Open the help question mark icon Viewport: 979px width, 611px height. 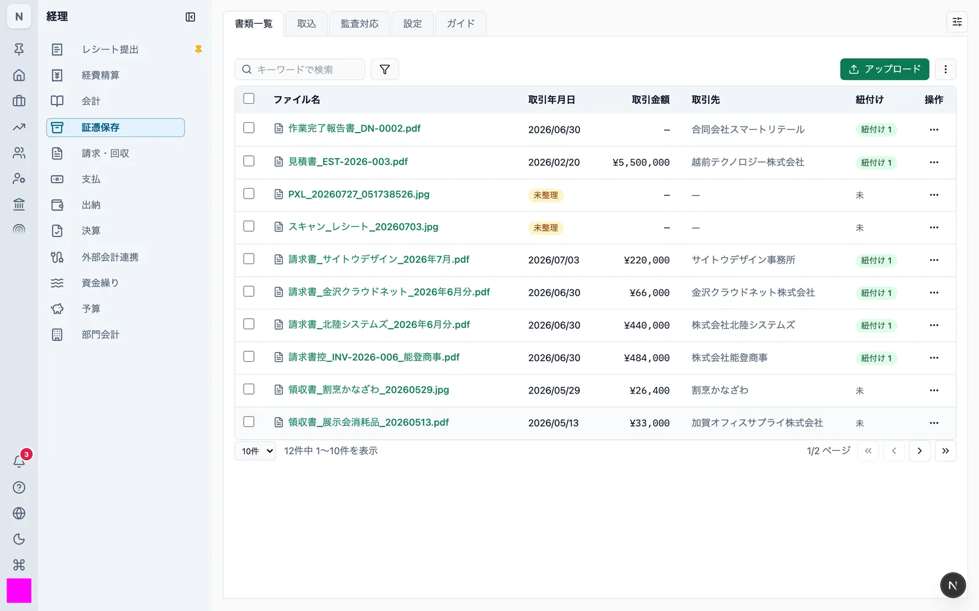(x=19, y=488)
